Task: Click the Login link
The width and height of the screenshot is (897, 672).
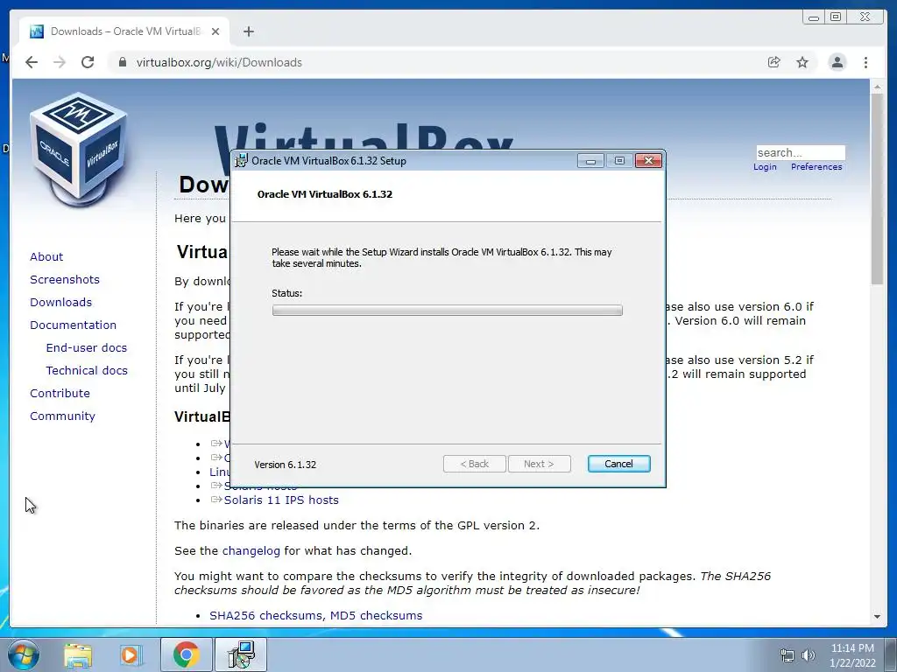Action: coord(765,167)
